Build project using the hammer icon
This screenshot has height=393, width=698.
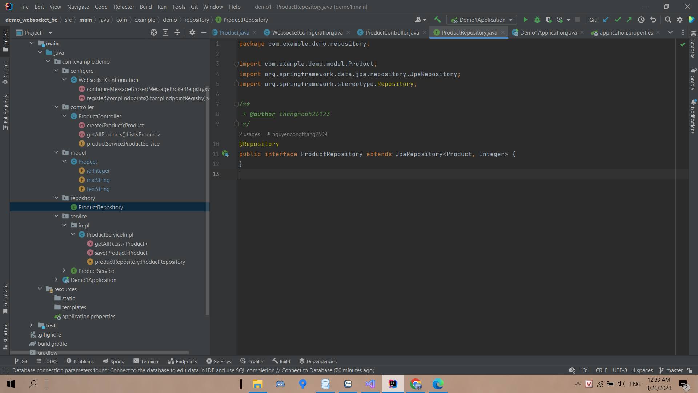pyautogui.click(x=437, y=20)
